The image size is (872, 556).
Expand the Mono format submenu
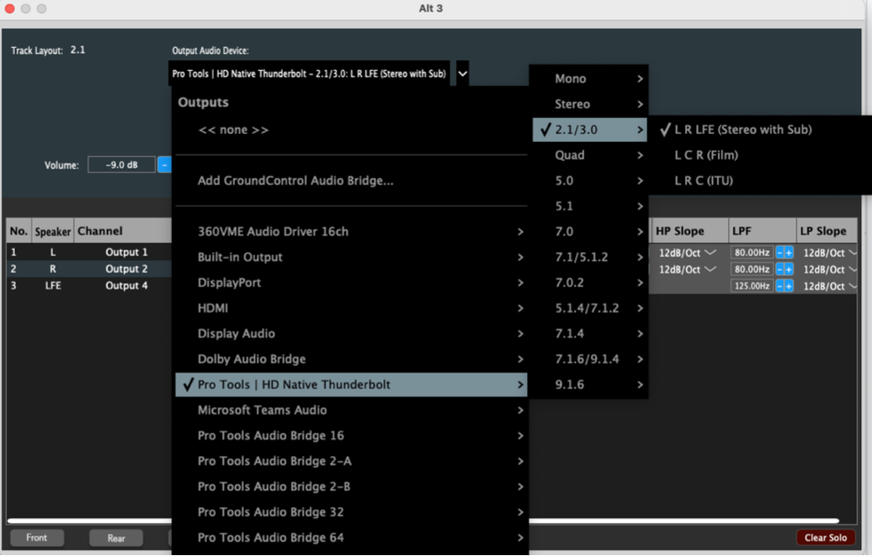coord(590,78)
